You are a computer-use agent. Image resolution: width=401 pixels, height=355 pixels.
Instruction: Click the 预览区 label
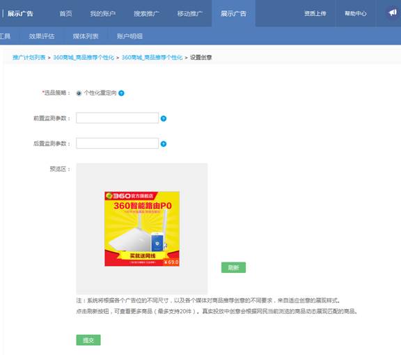[x=60, y=169]
